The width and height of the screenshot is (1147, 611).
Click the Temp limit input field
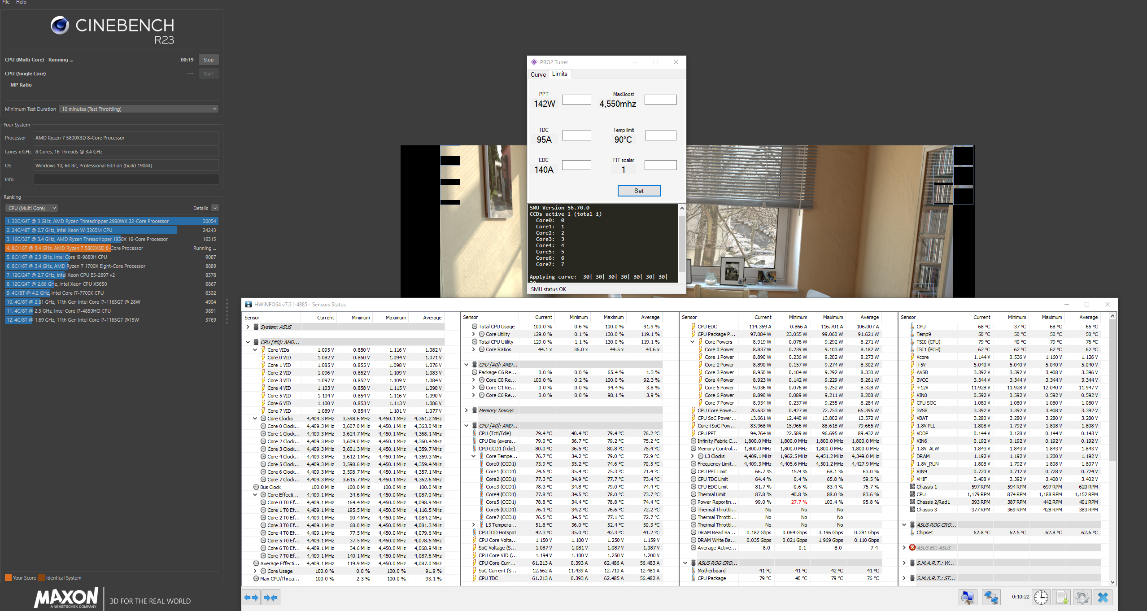[660, 135]
